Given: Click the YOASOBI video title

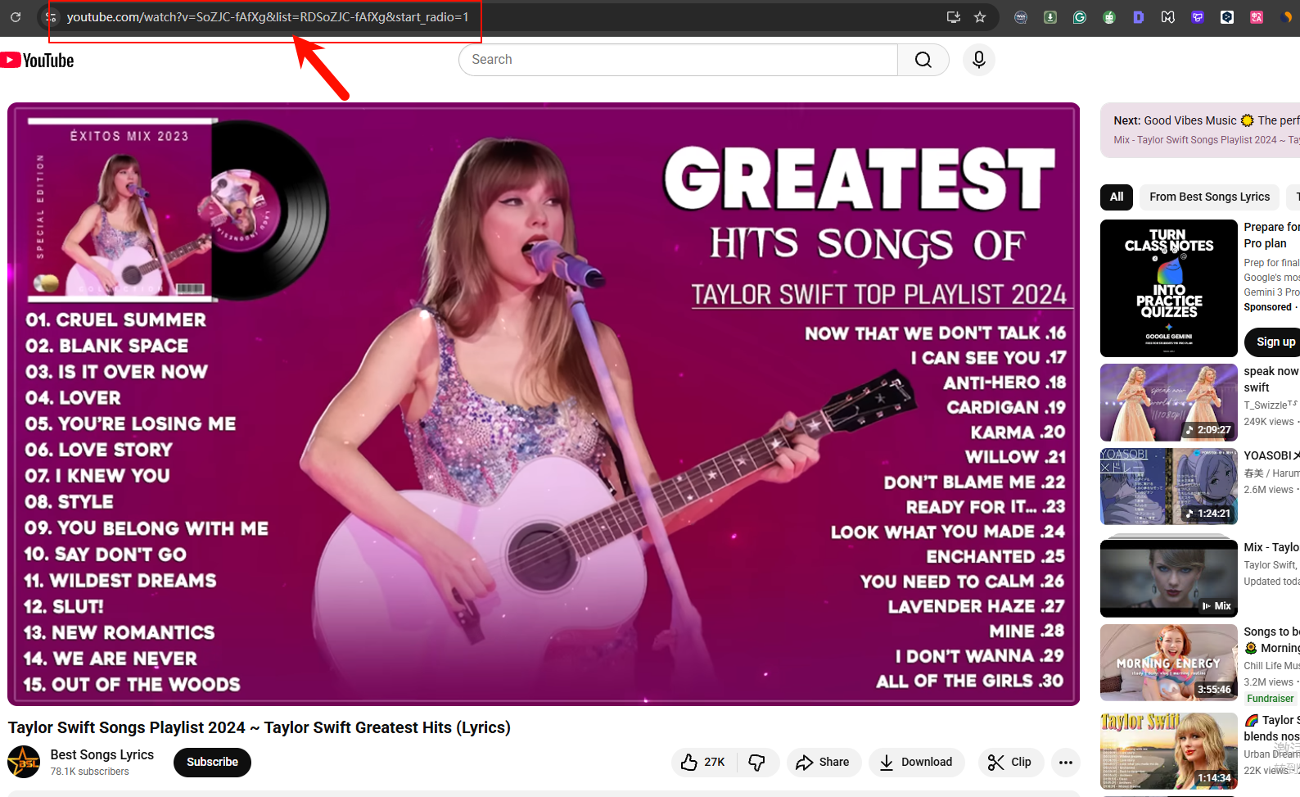Looking at the screenshot, I should tap(1271, 455).
